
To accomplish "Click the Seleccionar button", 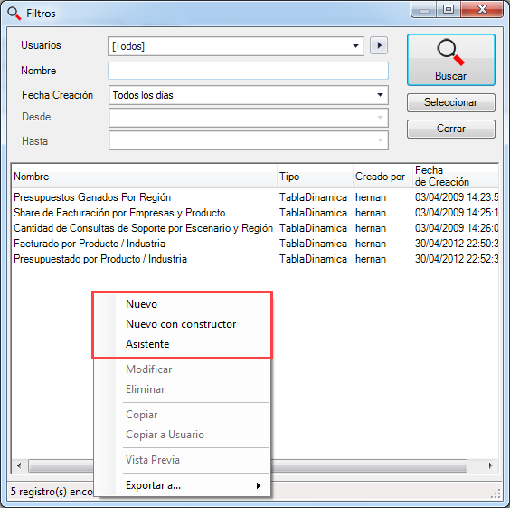I will [451, 102].
